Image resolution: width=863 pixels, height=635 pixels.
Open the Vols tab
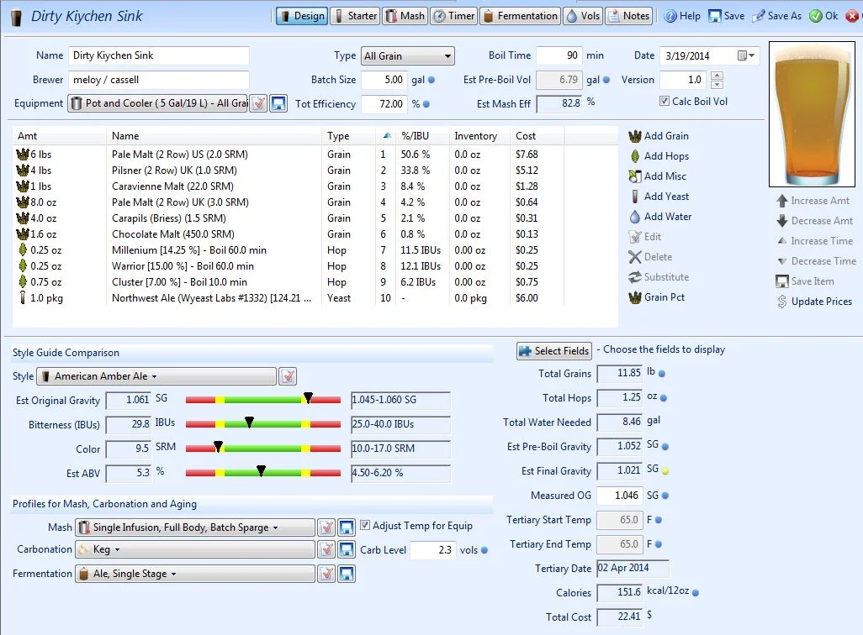[x=583, y=16]
